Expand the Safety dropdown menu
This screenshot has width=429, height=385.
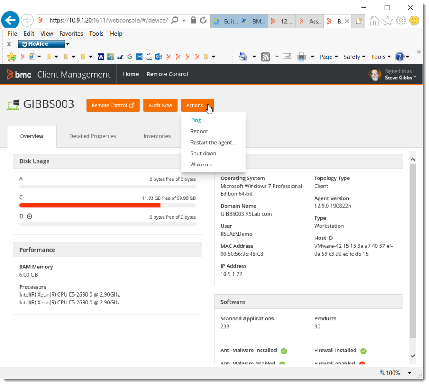(354, 57)
